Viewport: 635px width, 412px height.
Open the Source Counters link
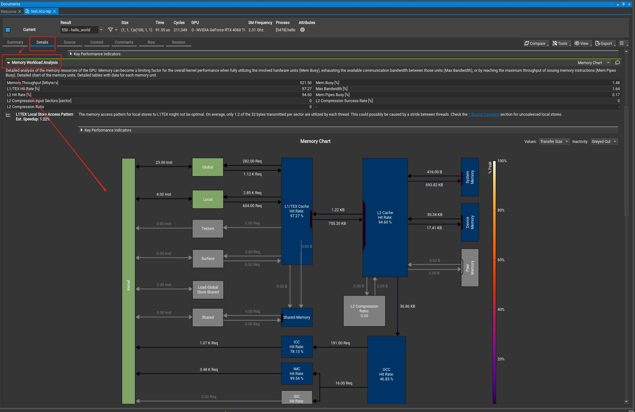click(485, 114)
